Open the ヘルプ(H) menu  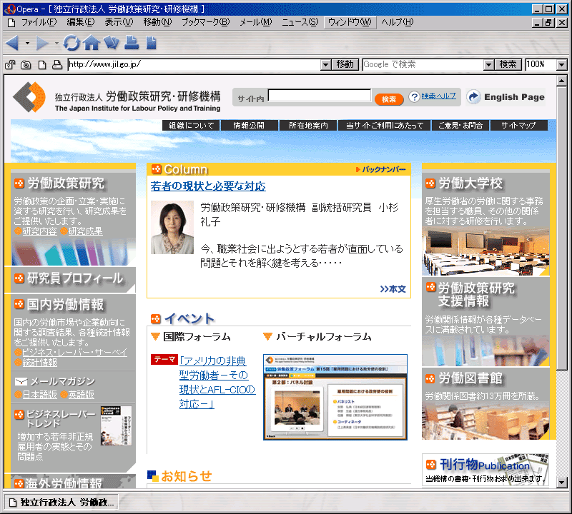pos(398,23)
